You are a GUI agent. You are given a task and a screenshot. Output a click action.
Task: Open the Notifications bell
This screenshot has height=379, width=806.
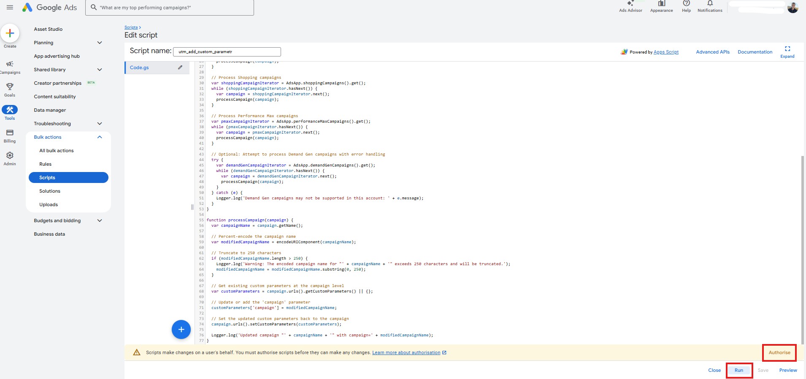(710, 4)
